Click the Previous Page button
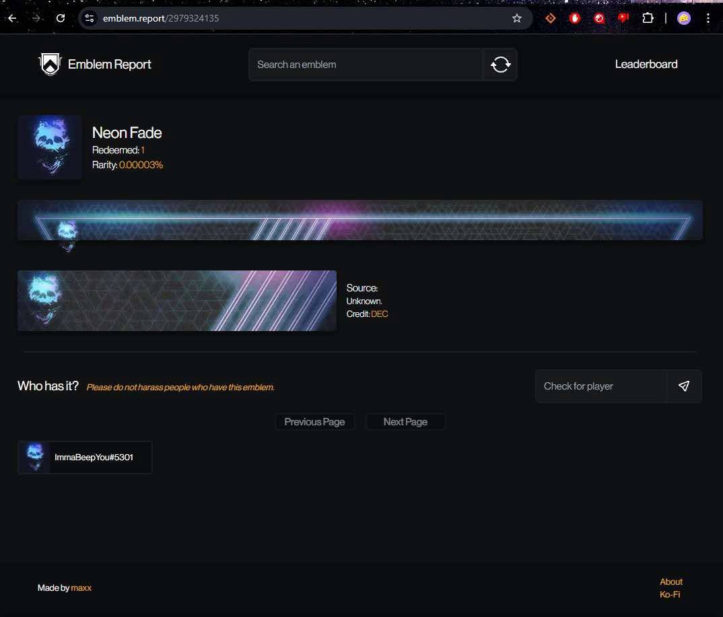723x617 pixels. pos(314,422)
